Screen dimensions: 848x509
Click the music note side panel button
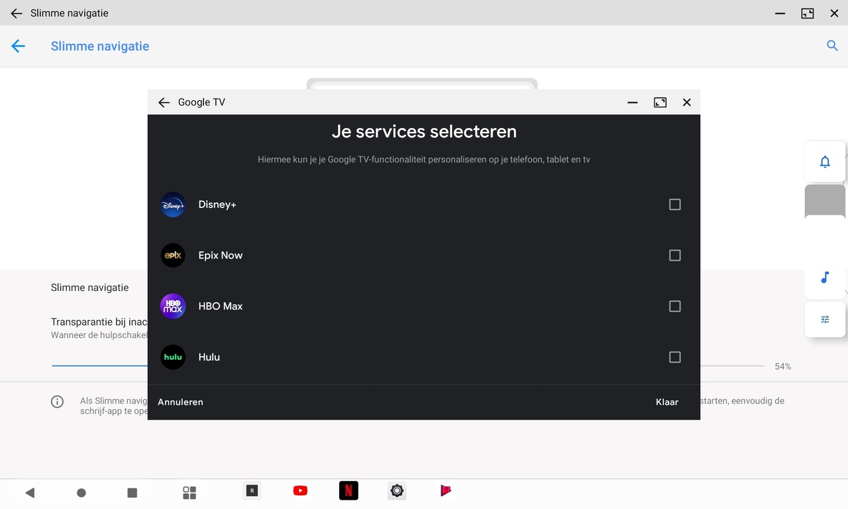825,278
